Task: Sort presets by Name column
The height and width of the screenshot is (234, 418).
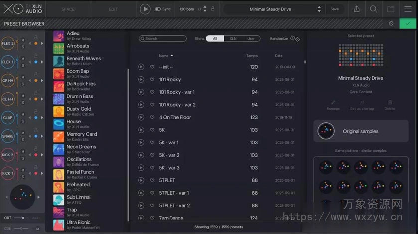Action: pyautogui.click(x=164, y=56)
